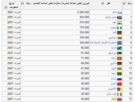
Task: Click the world globe icon beside العالم
Action: click(120, 13)
